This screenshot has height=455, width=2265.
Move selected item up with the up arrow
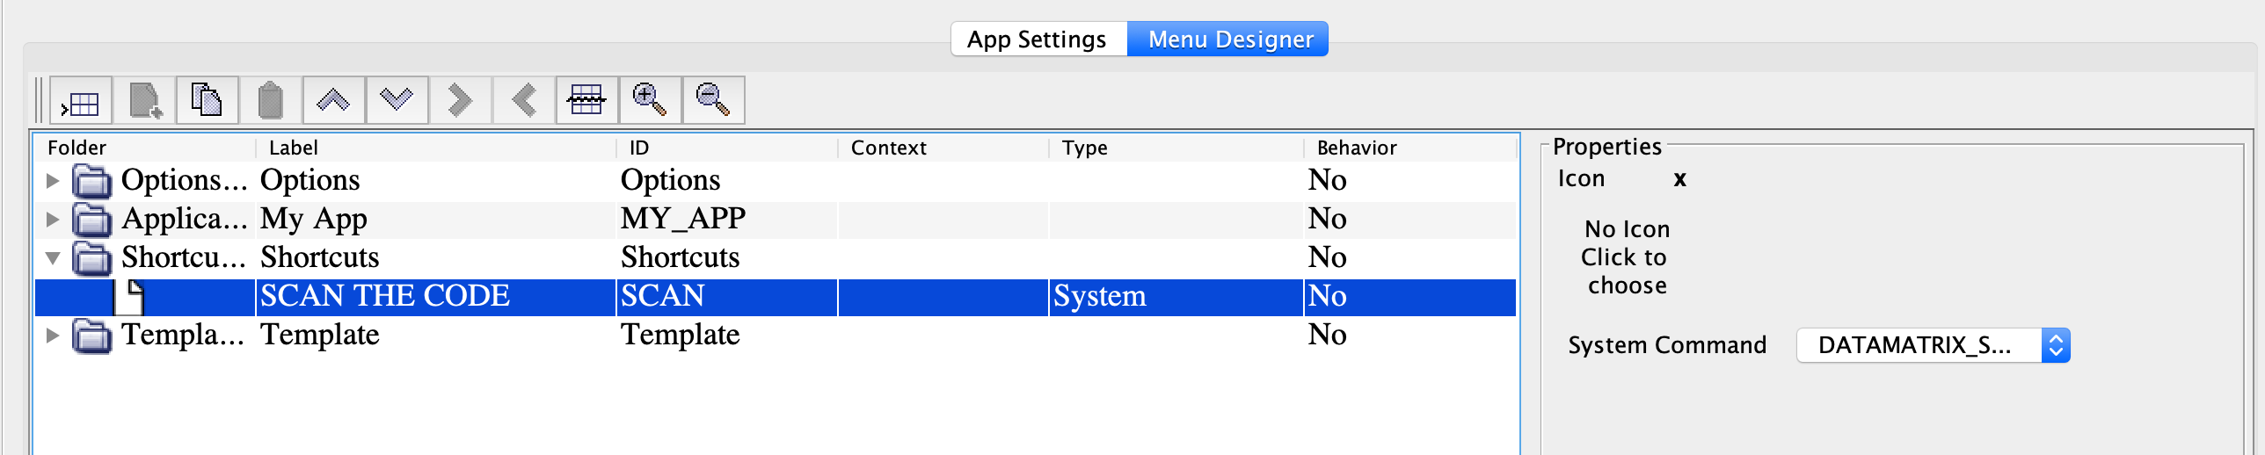coord(334,101)
